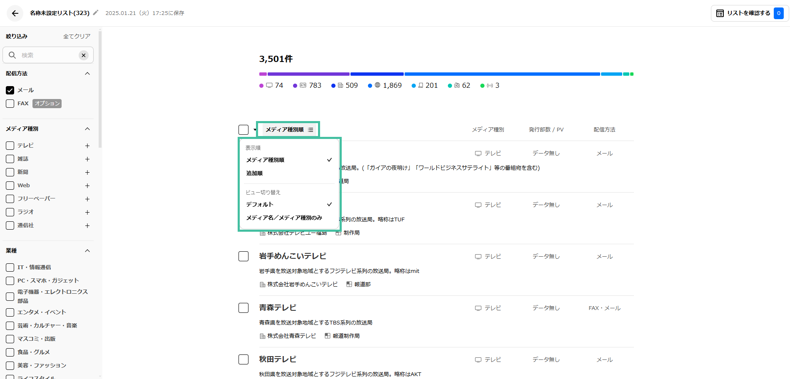Click the newspaper icon with count 509
Image resolution: width=790 pixels, height=379 pixels.
coord(340,85)
